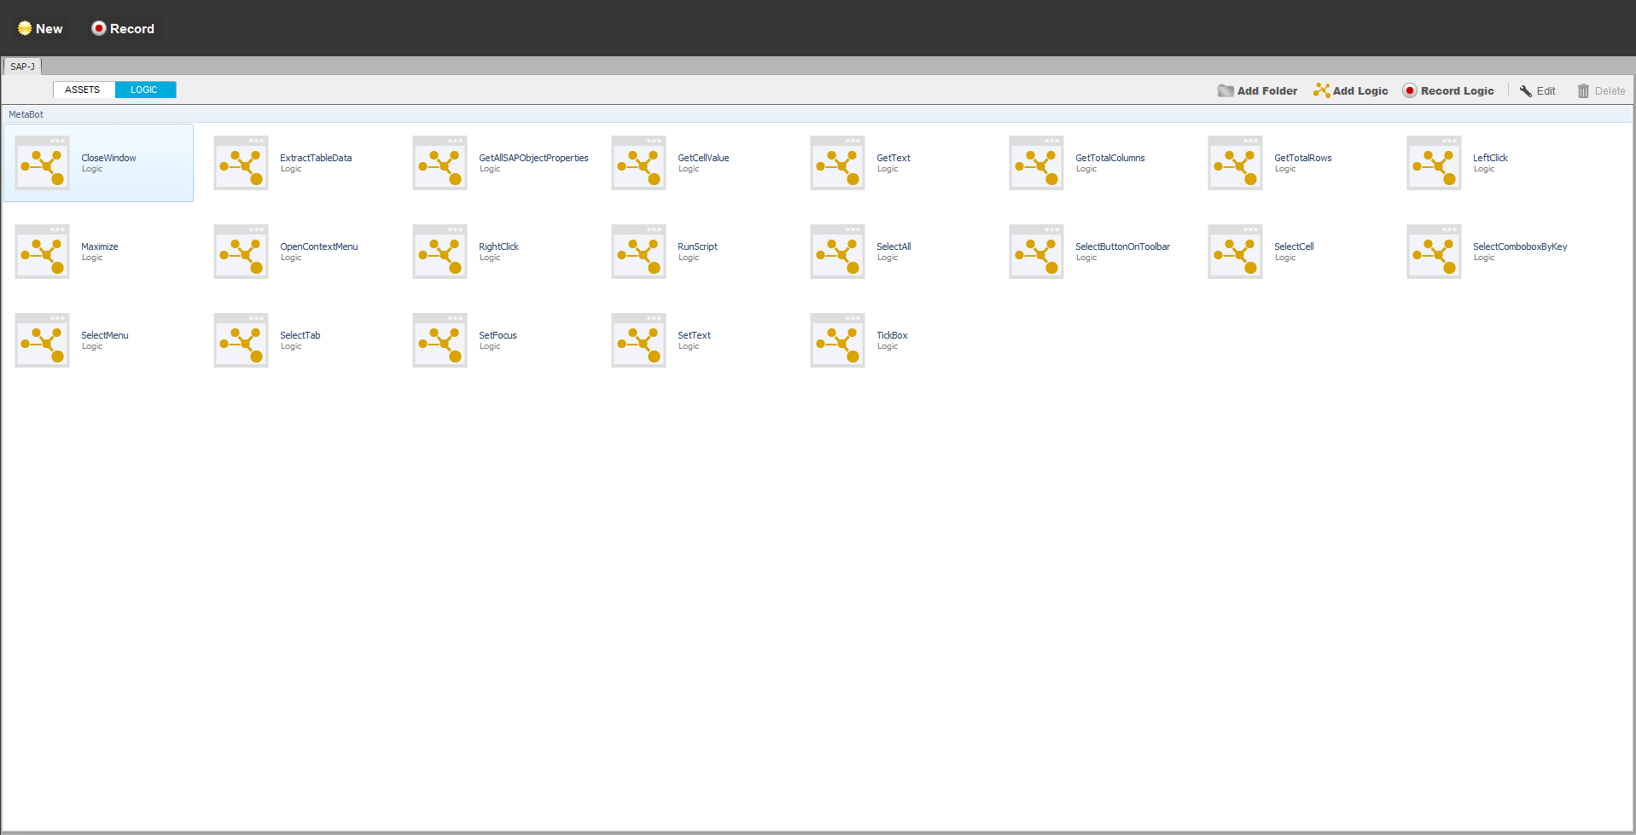This screenshot has height=835, width=1636.
Task: Select the SelectButtonOnToolbar logic icon
Action: 1036,252
